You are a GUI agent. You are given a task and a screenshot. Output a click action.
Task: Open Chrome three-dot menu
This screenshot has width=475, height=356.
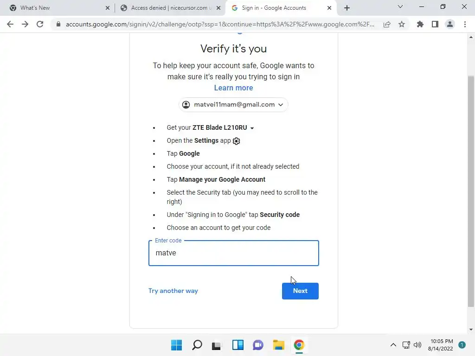coord(465,24)
